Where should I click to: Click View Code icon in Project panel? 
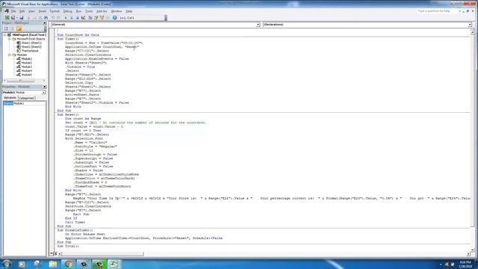point(6,28)
